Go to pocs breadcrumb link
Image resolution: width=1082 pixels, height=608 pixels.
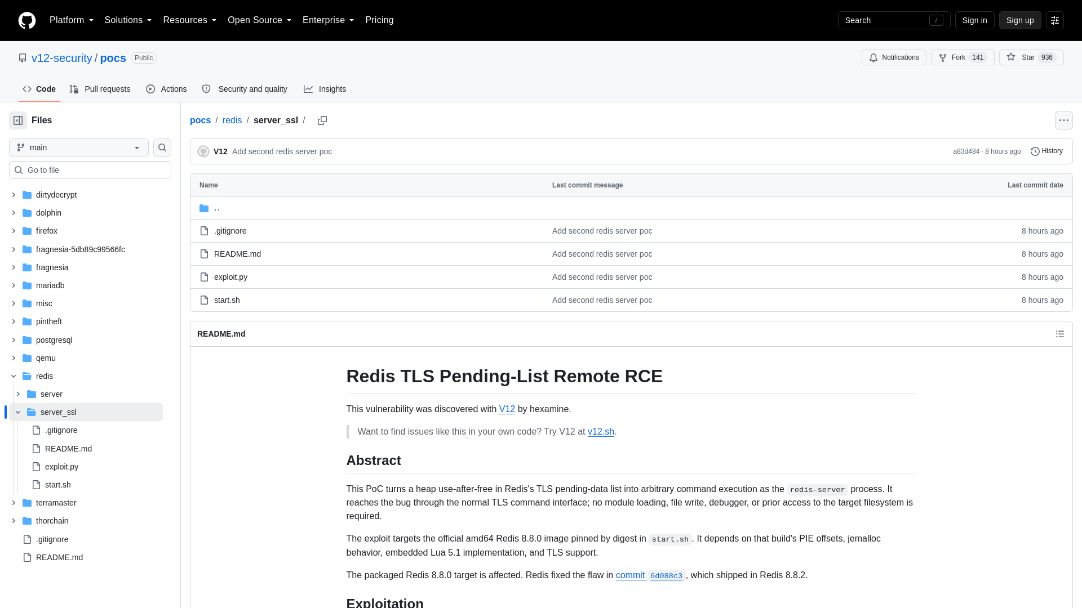(200, 120)
